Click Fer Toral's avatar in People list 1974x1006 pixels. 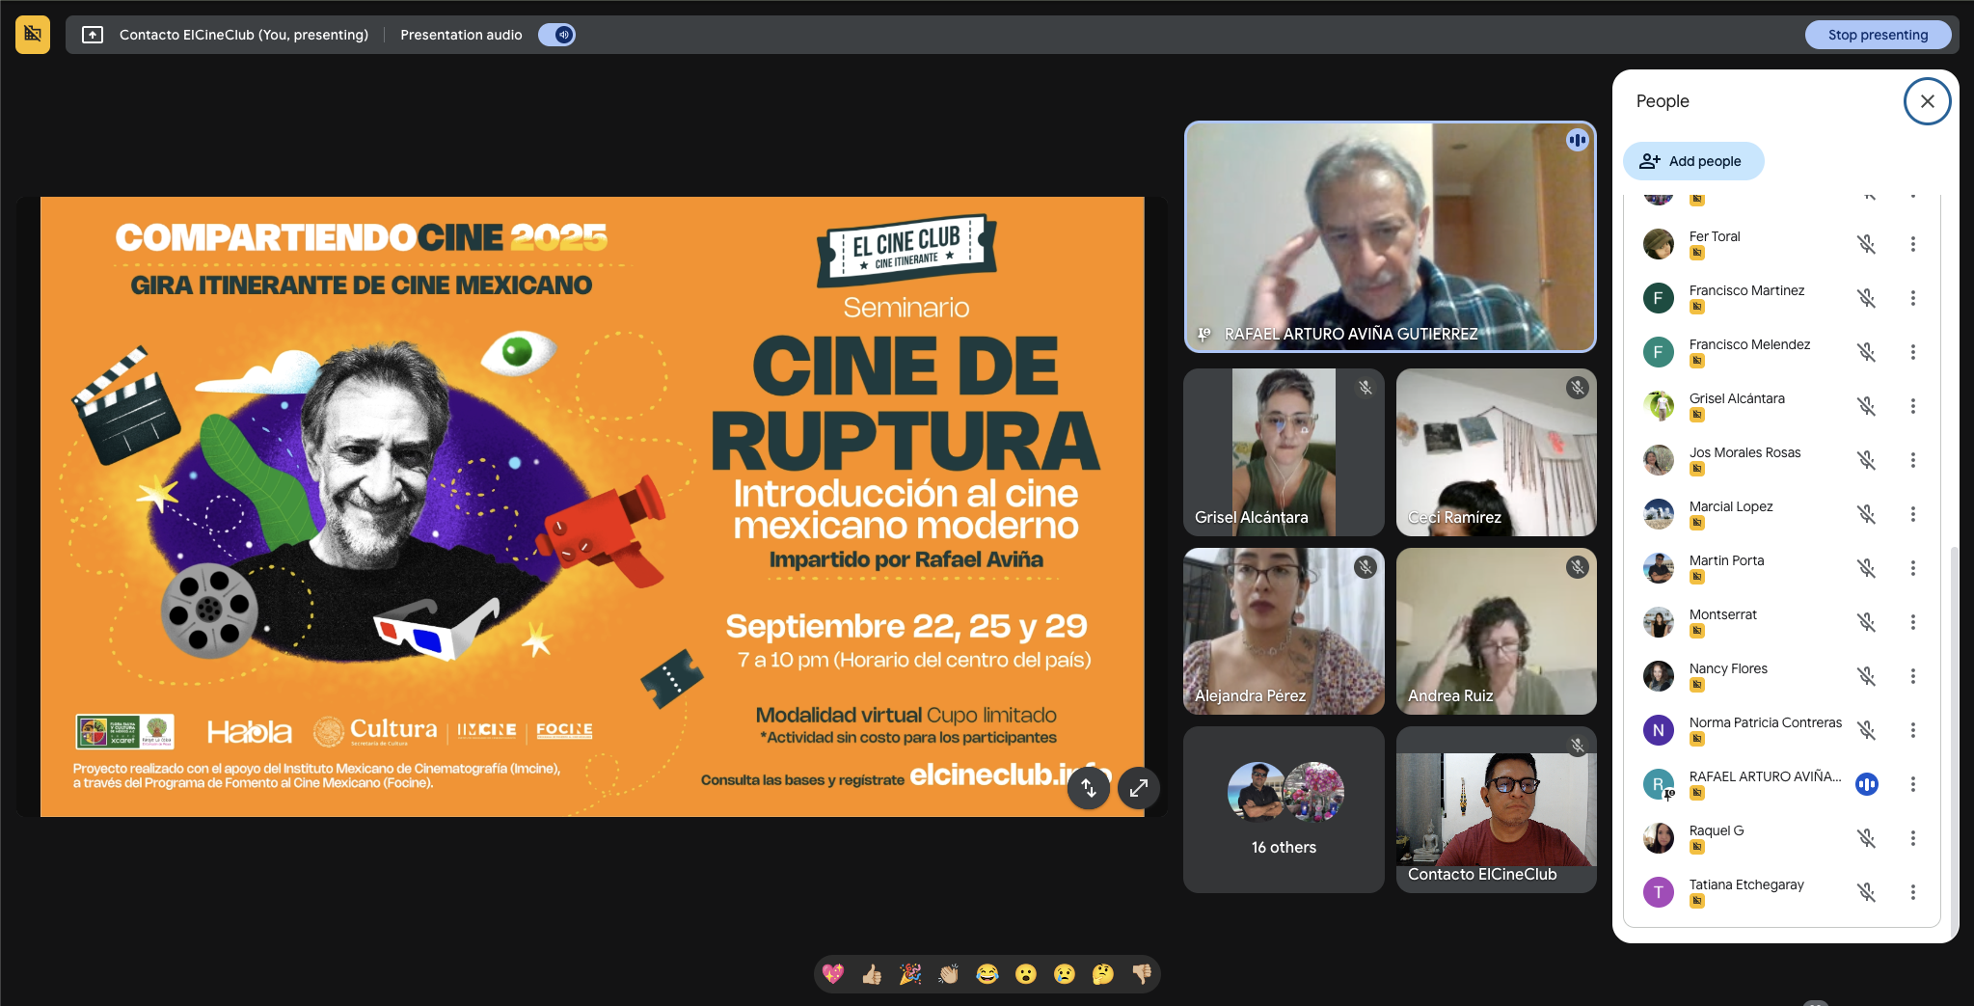tap(1658, 244)
